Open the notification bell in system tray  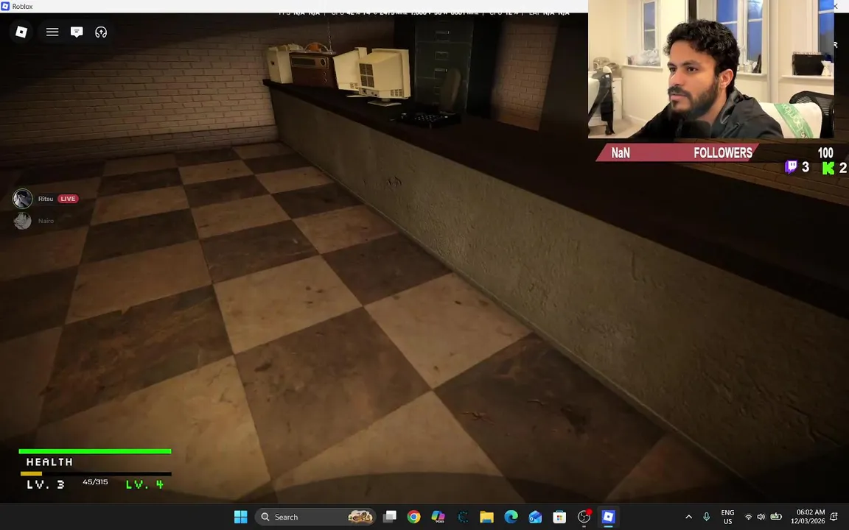pyautogui.click(x=834, y=517)
